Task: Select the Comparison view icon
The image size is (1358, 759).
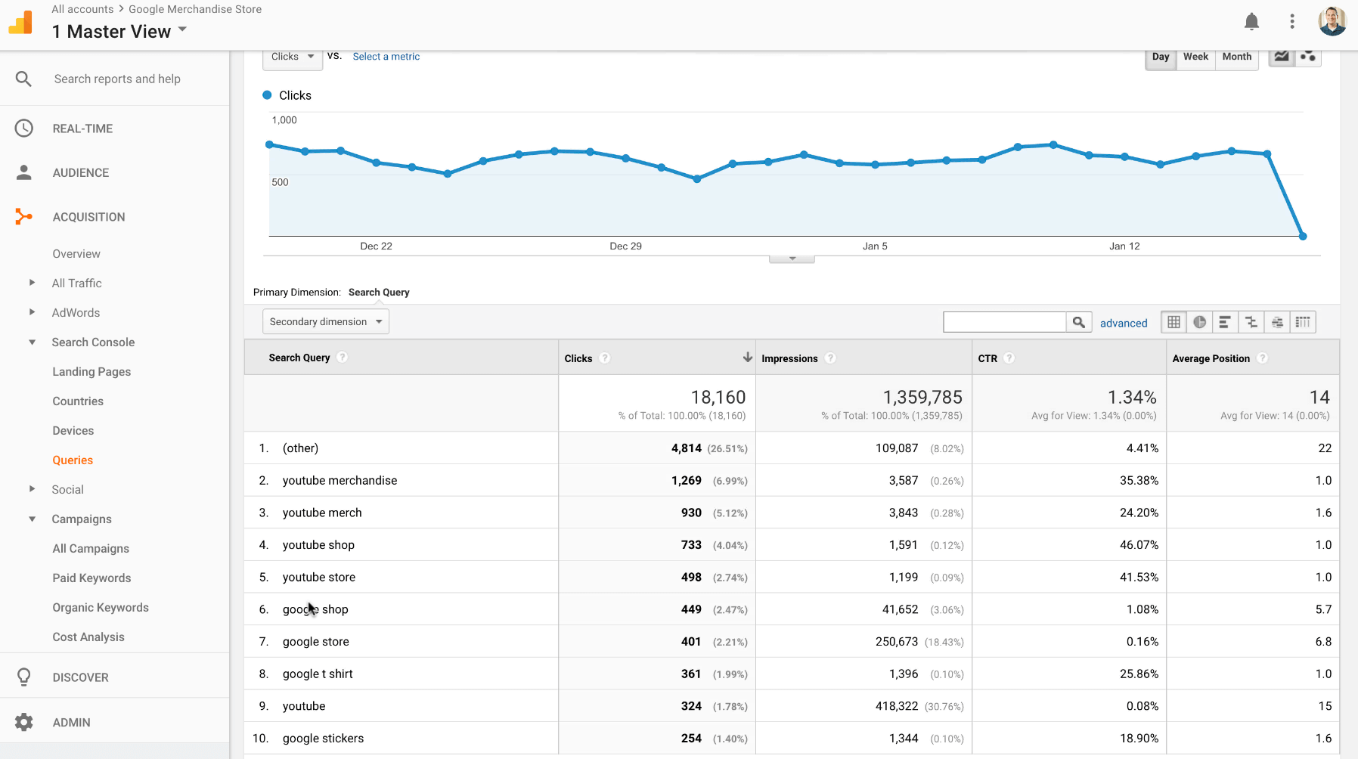Action: (x=1251, y=322)
